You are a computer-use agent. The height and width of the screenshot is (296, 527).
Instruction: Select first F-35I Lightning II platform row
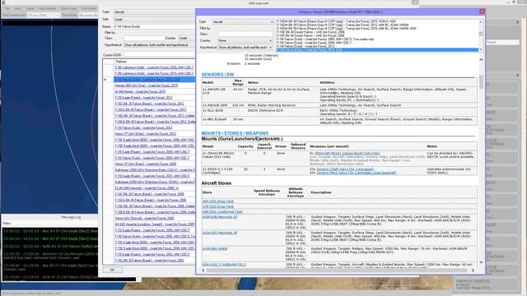154,67
